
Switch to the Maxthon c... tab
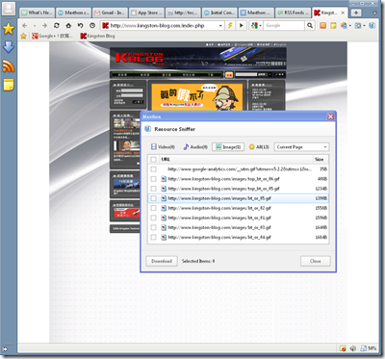(73, 13)
